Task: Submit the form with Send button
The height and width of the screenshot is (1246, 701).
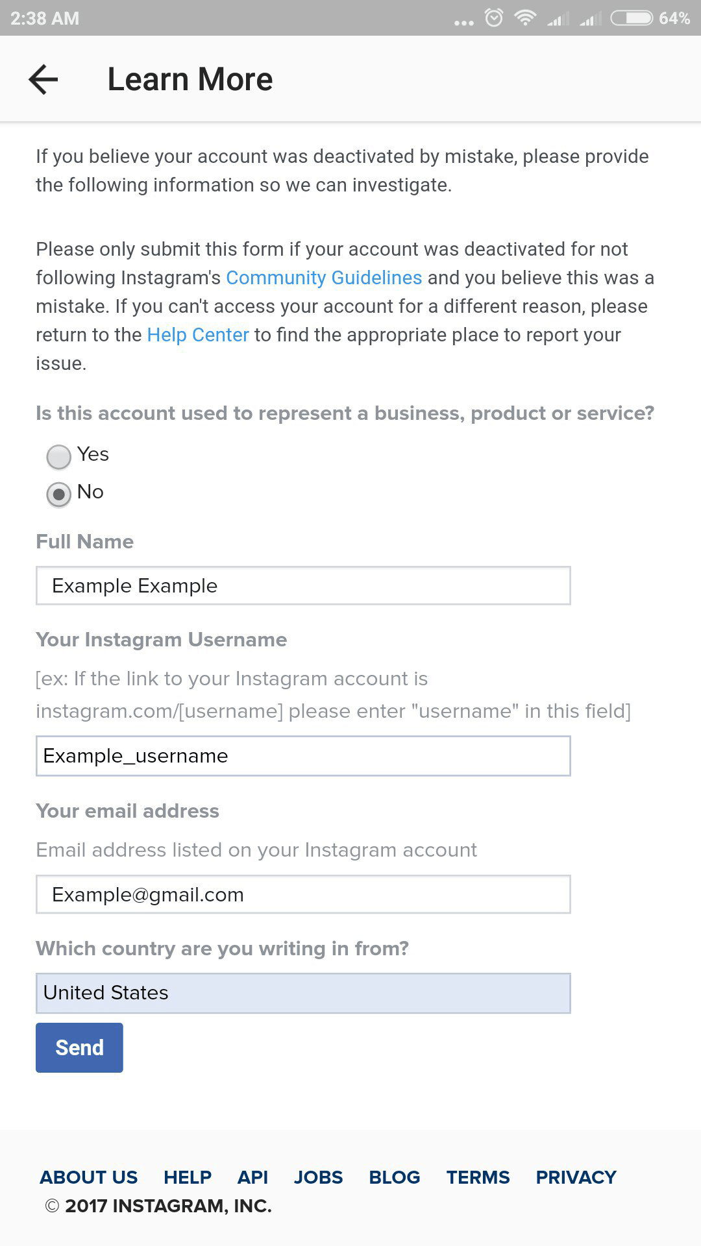Action: tap(79, 1047)
